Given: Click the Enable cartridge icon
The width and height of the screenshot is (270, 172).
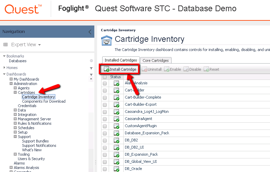Looking at the screenshot, I should [167, 69].
